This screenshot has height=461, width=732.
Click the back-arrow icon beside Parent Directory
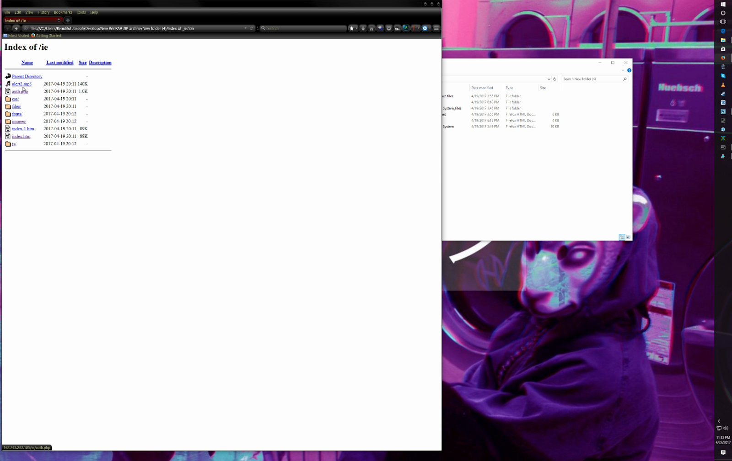pos(8,76)
